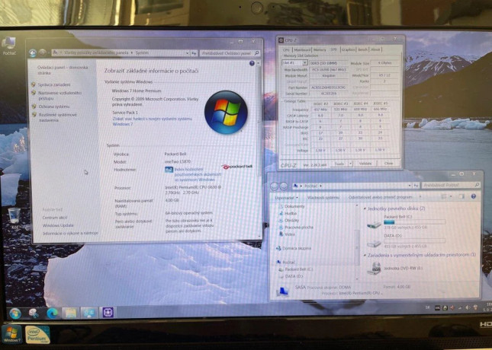Image resolution: width=492 pixels, height=350 pixels.
Task: Switch to the Bench tab in CPU-Z
Action: tap(363, 49)
